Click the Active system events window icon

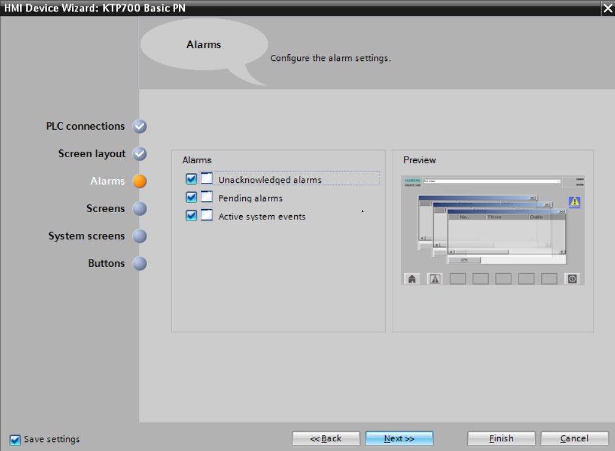click(207, 215)
